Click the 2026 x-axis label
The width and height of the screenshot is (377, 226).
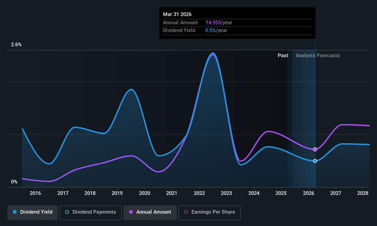(309, 193)
